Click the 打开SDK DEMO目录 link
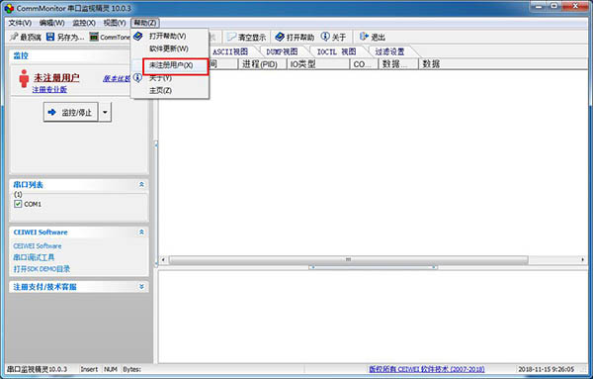Image resolution: width=593 pixels, height=379 pixels. click(x=42, y=269)
